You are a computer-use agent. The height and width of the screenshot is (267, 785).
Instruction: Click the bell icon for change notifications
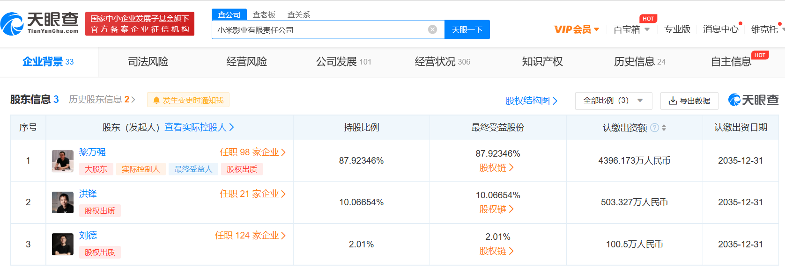(x=156, y=100)
